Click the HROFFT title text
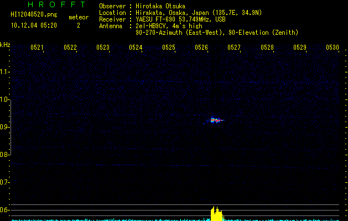Screen dimensions: 348x221 click(x=56, y=4)
